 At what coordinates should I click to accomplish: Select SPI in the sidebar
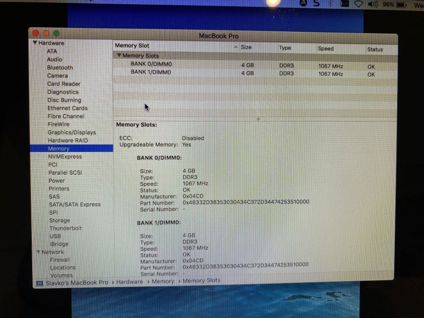click(x=53, y=212)
